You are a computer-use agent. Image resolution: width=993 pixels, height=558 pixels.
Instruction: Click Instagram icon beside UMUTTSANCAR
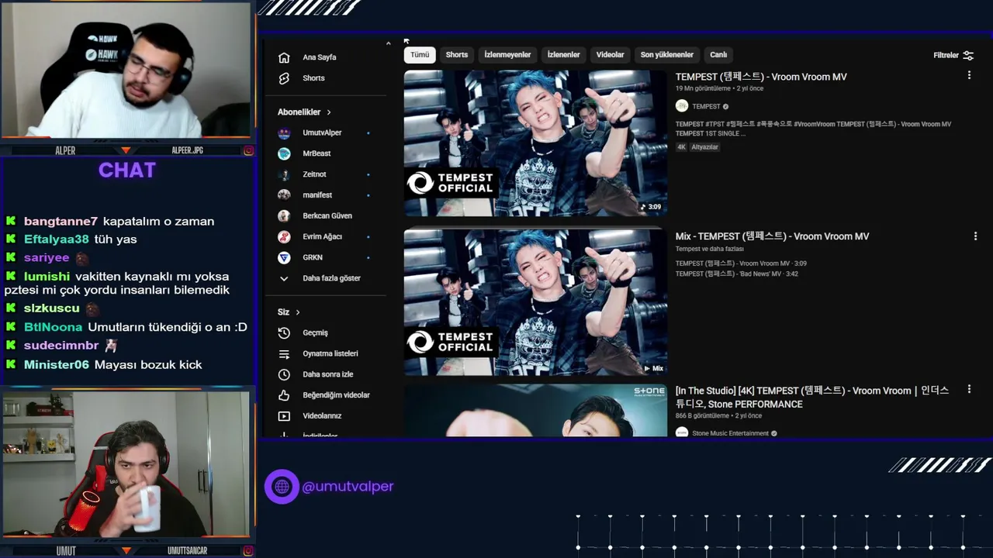tap(248, 550)
